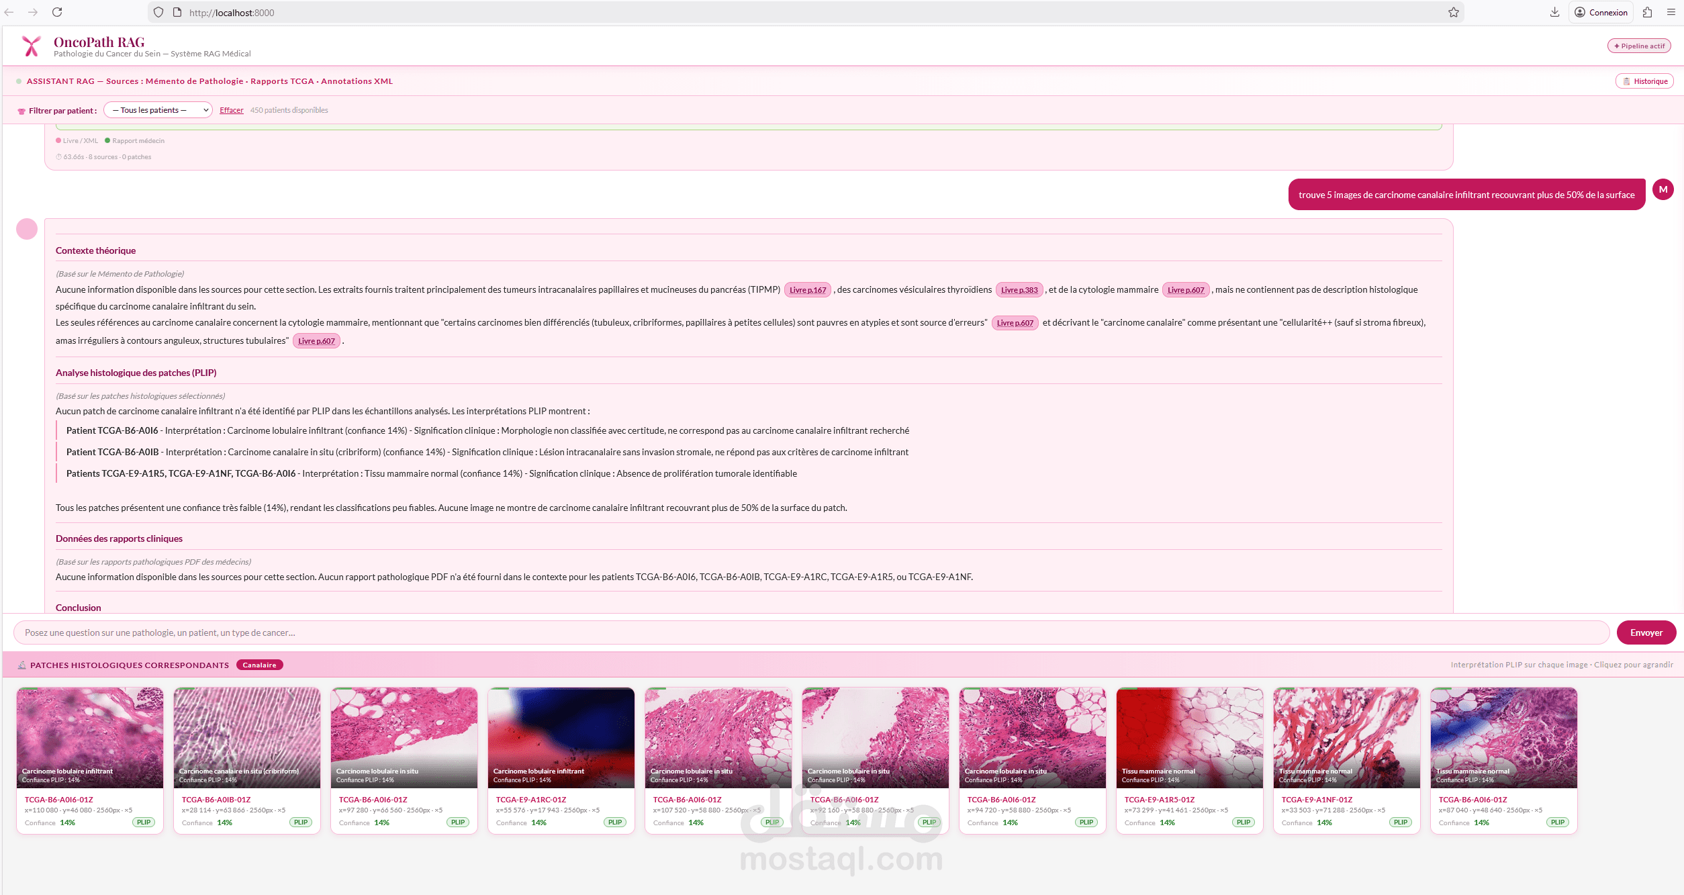Expand the Tous les patients dropdown

tap(158, 110)
